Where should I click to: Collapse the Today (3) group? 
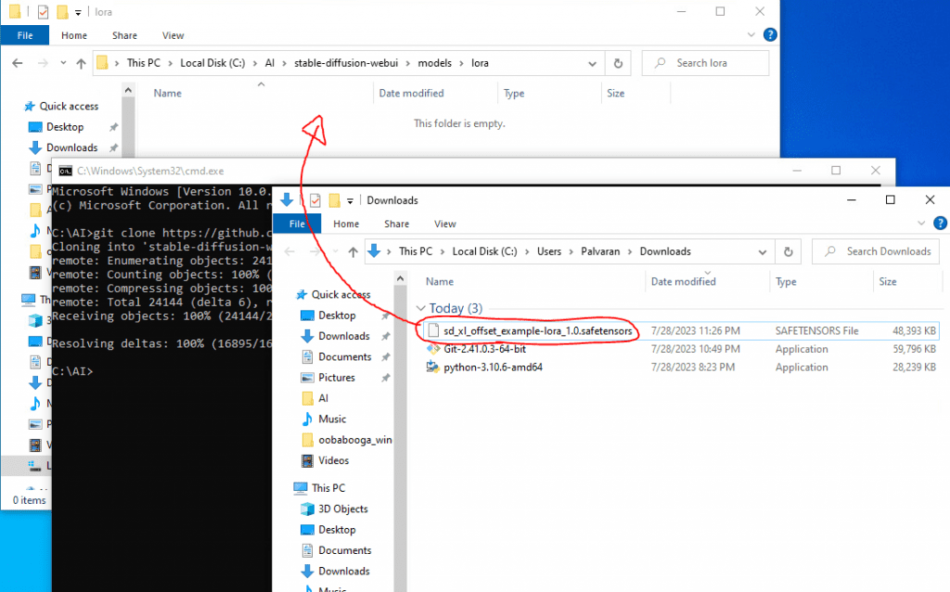421,308
